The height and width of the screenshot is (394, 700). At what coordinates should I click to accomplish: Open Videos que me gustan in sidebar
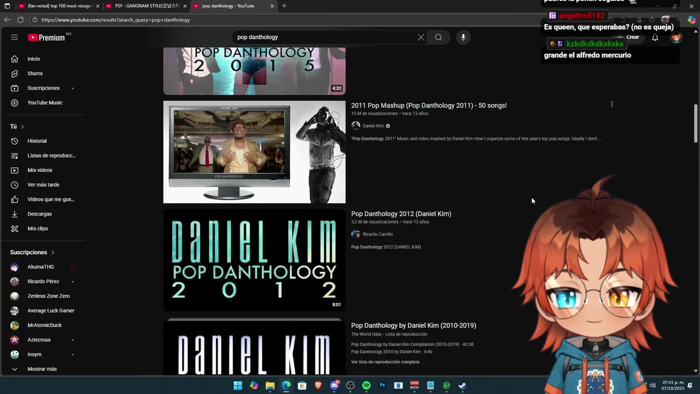coord(51,199)
